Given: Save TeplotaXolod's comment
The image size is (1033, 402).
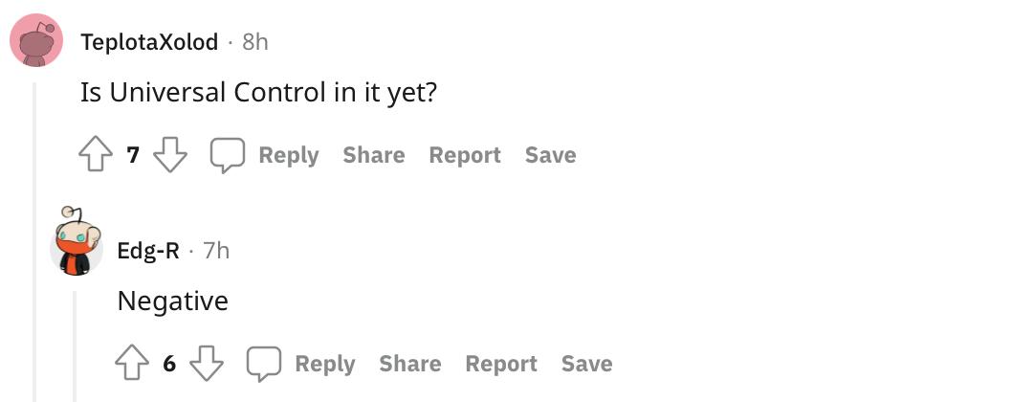Looking at the screenshot, I should pyautogui.click(x=551, y=155).
